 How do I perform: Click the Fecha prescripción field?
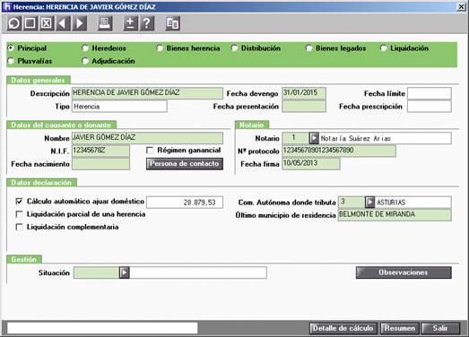(430, 107)
